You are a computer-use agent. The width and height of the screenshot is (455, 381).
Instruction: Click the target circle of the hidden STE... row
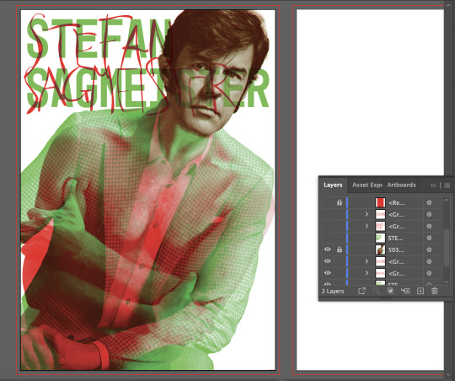(429, 238)
